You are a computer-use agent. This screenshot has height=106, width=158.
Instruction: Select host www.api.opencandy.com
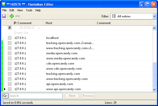click(63, 89)
